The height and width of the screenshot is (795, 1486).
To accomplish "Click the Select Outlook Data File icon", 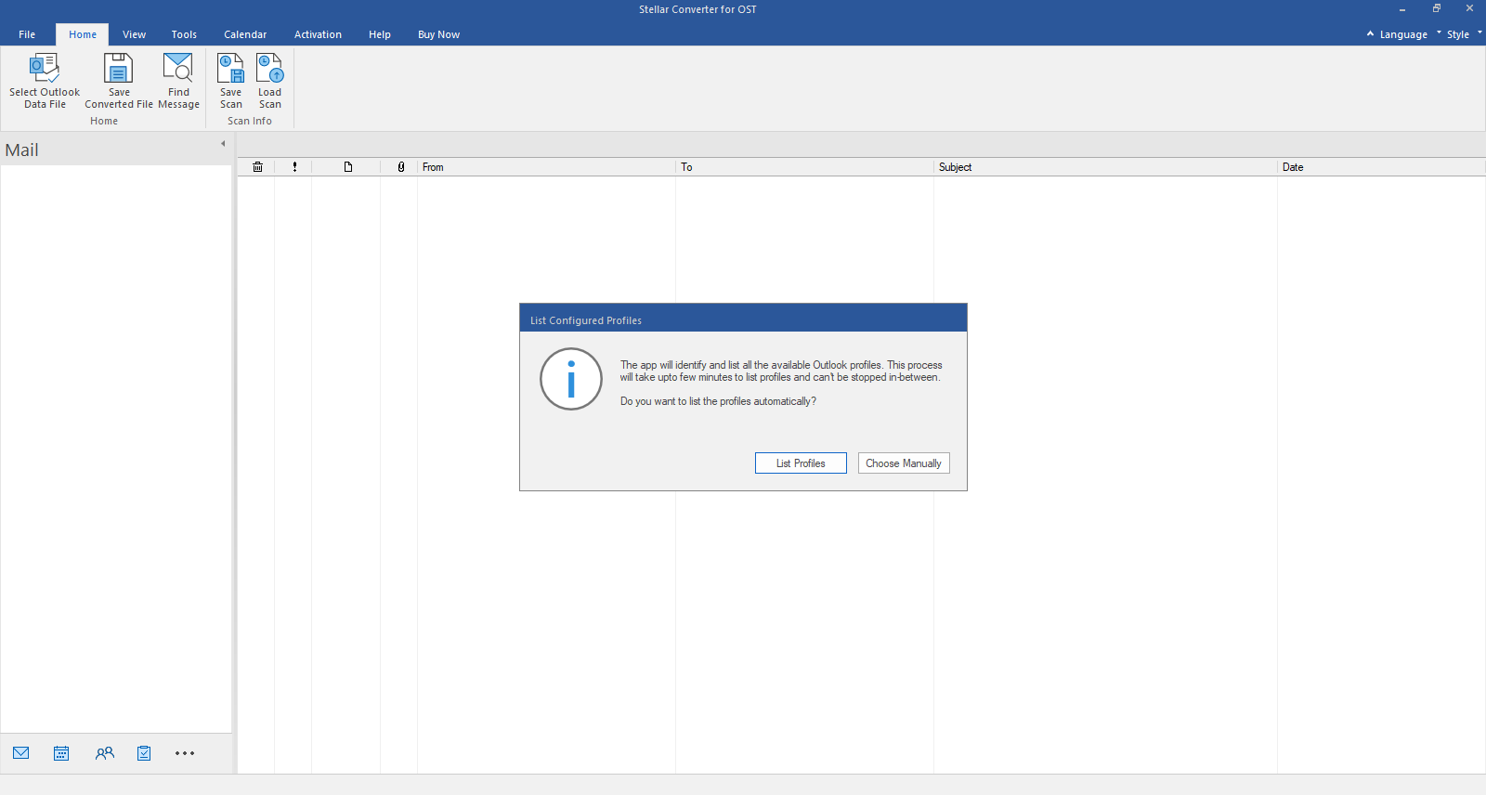I will tap(45, 70).
